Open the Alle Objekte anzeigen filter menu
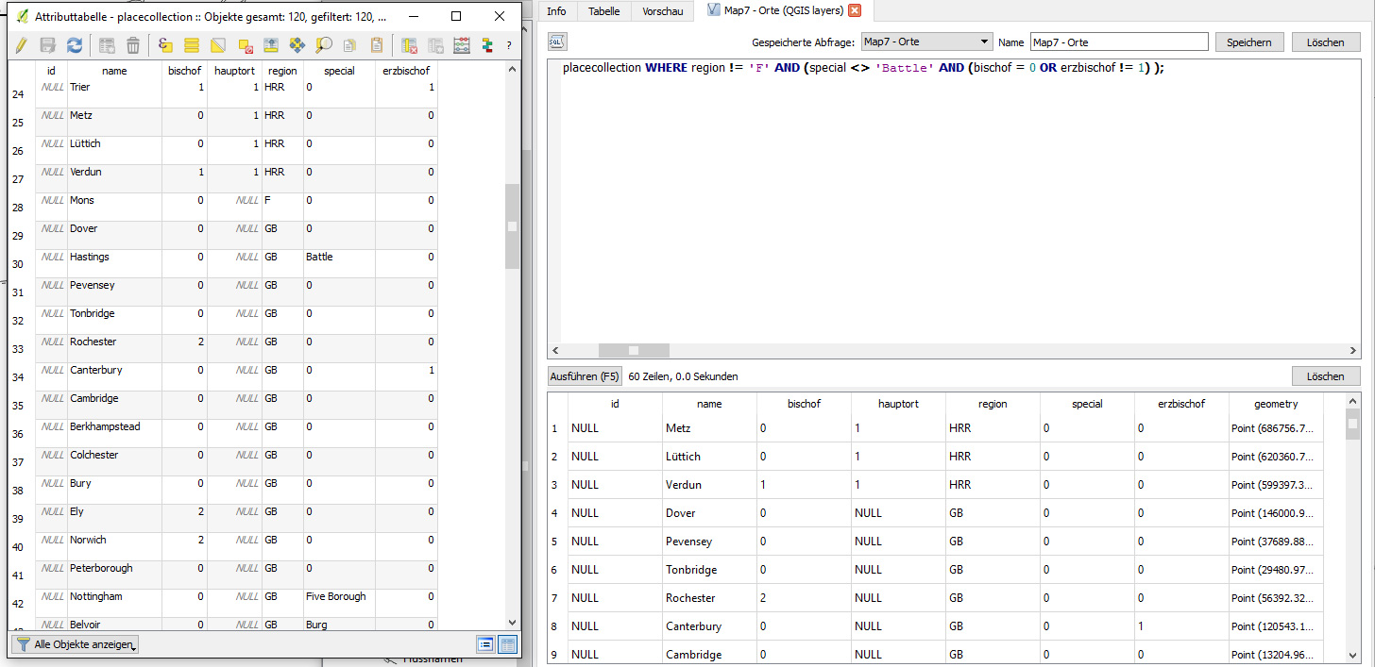The image size is (1375, 667). (76, 644)
